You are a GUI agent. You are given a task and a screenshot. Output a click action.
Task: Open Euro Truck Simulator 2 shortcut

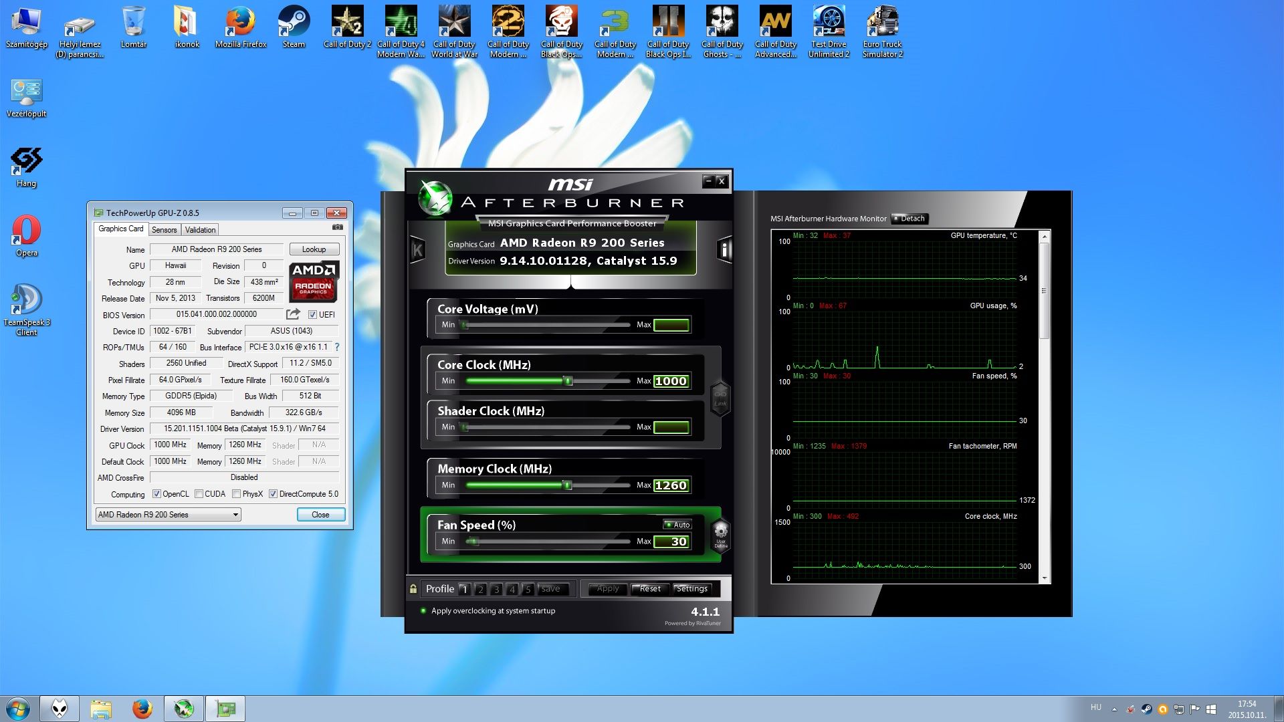pyautogui.click(x=882, y=31)
